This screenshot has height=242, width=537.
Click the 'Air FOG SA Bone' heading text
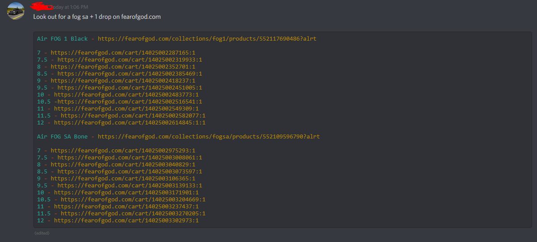click(x=63, y=136)
